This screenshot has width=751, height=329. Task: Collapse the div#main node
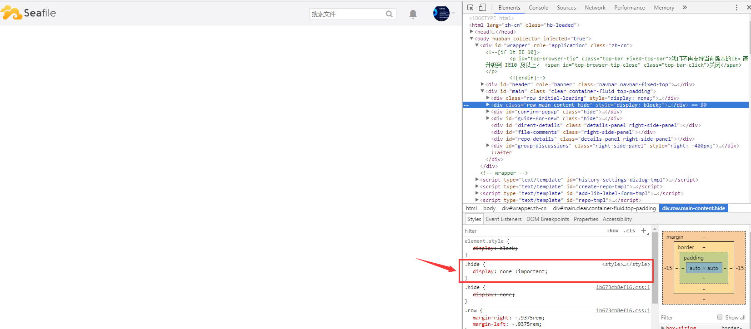(482, 91)
